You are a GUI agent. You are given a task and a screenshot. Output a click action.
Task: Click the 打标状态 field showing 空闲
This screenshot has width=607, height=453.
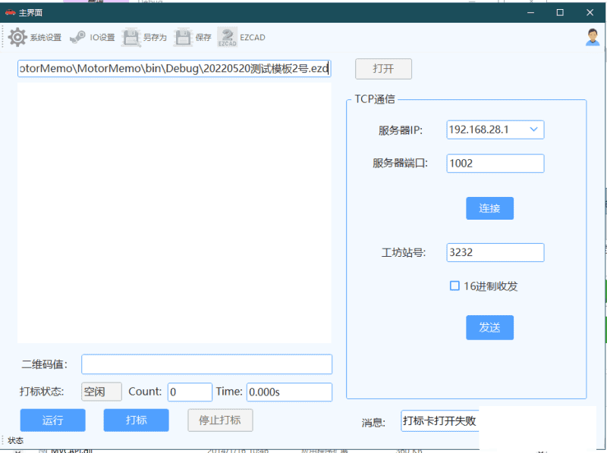[101, 392]
